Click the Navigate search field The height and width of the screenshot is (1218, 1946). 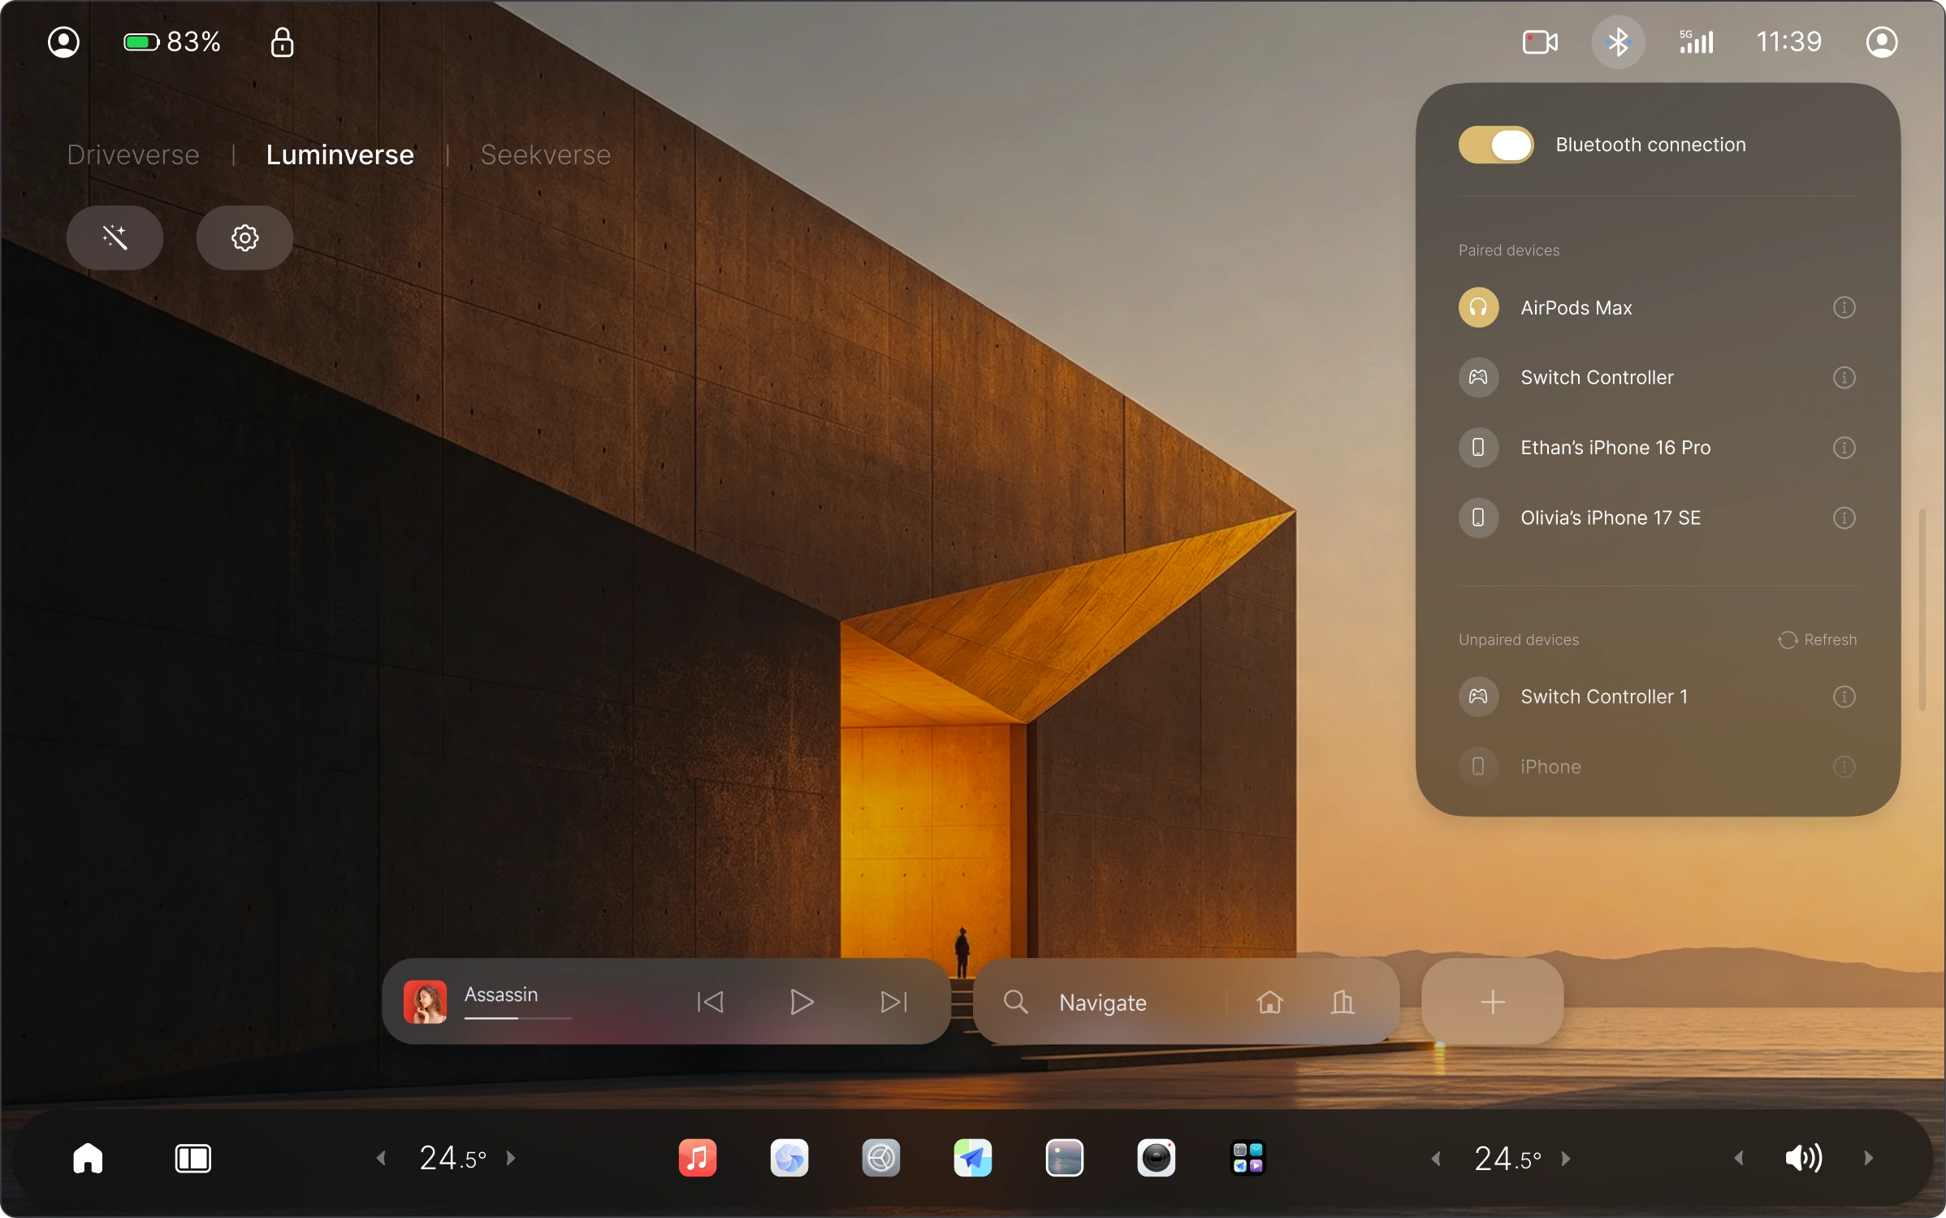pyautogui.click(x=1101, y=1003)
